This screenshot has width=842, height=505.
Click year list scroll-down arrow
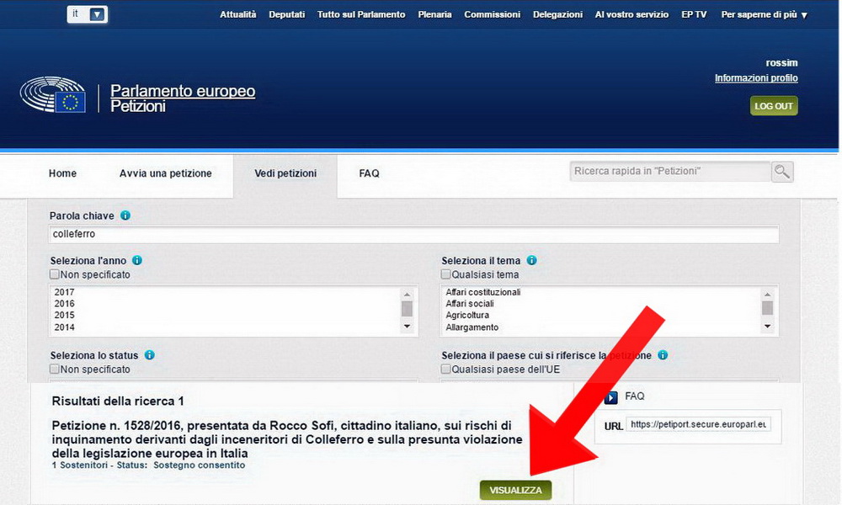click(x=407, y=327)
